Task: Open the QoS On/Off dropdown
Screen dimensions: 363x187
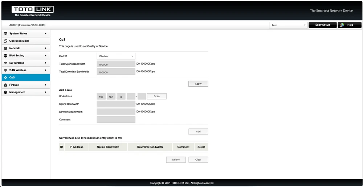Action: click(116, 56)
